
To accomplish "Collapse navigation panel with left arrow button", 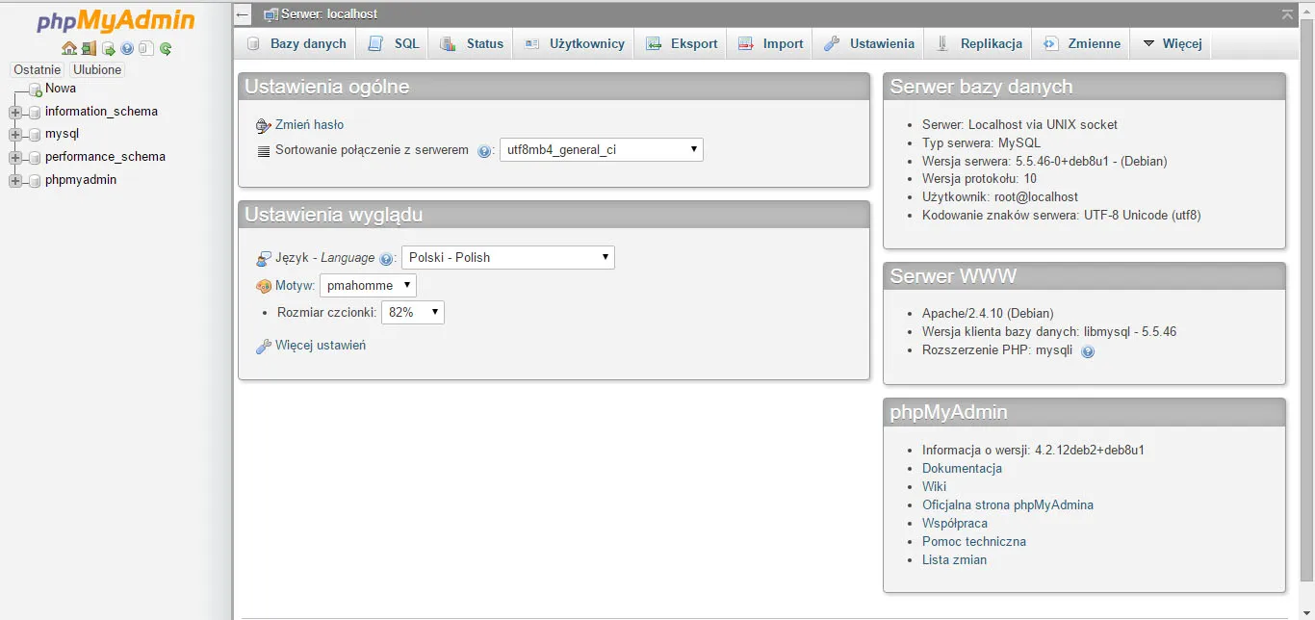I will tap(243, 14).
